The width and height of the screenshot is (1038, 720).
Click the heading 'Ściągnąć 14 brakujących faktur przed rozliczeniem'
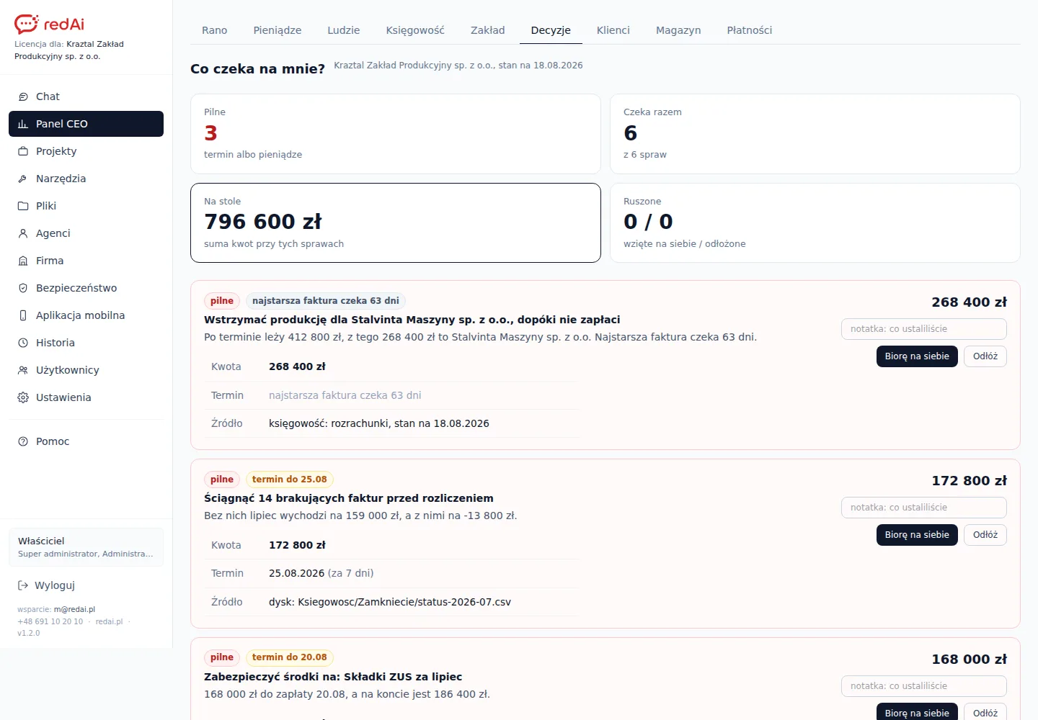point(349,498)
